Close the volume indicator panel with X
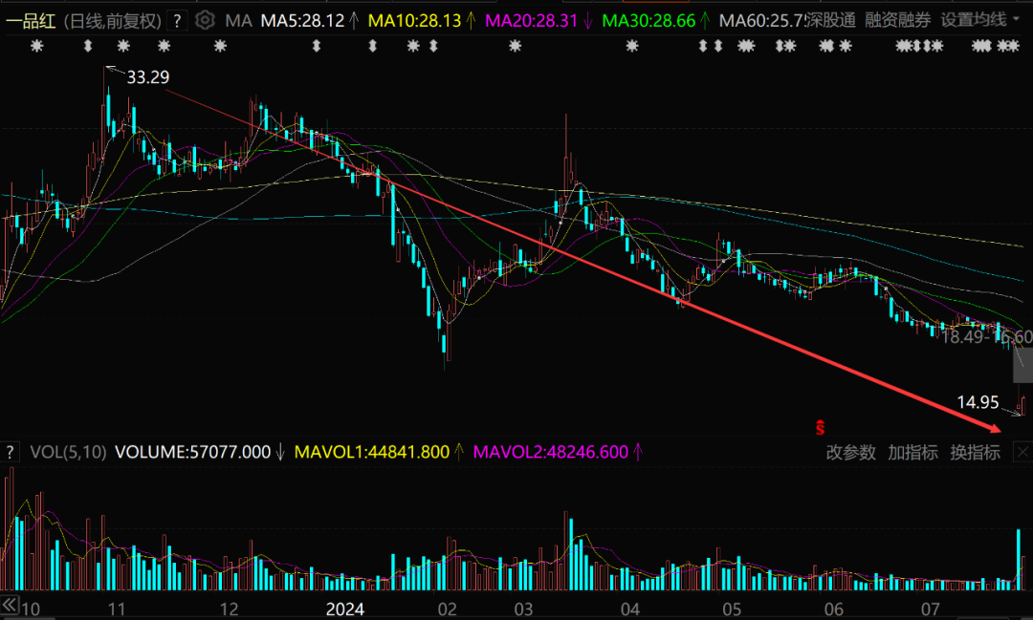This screenshot has width=1033, height=620. [x=1022, y=452]
